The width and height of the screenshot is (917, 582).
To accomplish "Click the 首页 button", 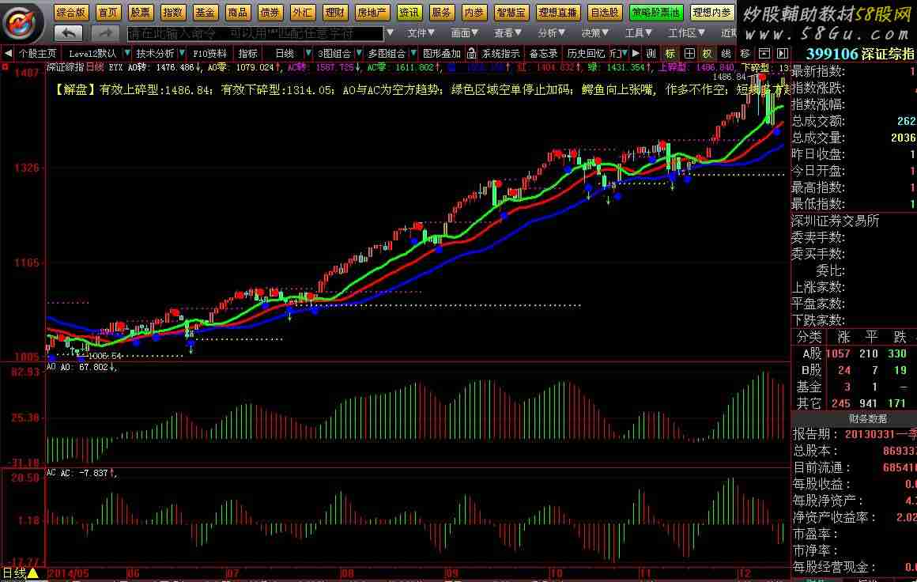I will 108,13.
